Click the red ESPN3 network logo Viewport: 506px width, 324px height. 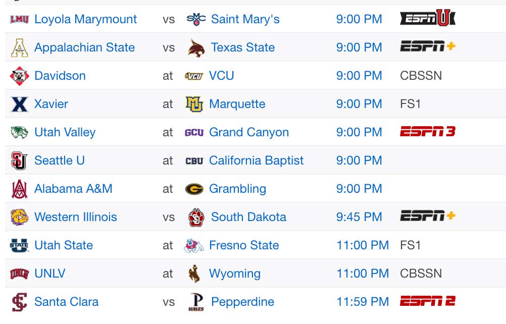pos(428,132)
